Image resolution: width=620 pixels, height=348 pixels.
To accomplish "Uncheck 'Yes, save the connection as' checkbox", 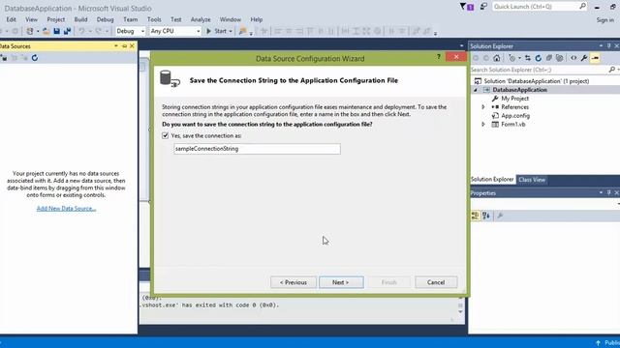I will click(166, 135).
